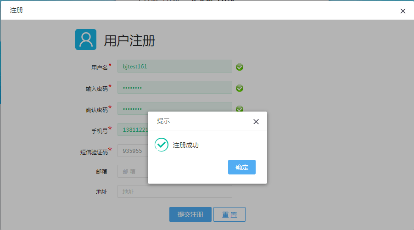
Task: Focus the 手机号 input field
Action: click(133, 129)
